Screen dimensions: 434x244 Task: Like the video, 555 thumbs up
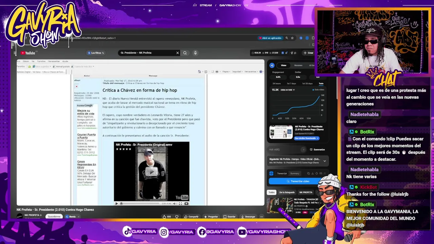[x=166, y=217]
